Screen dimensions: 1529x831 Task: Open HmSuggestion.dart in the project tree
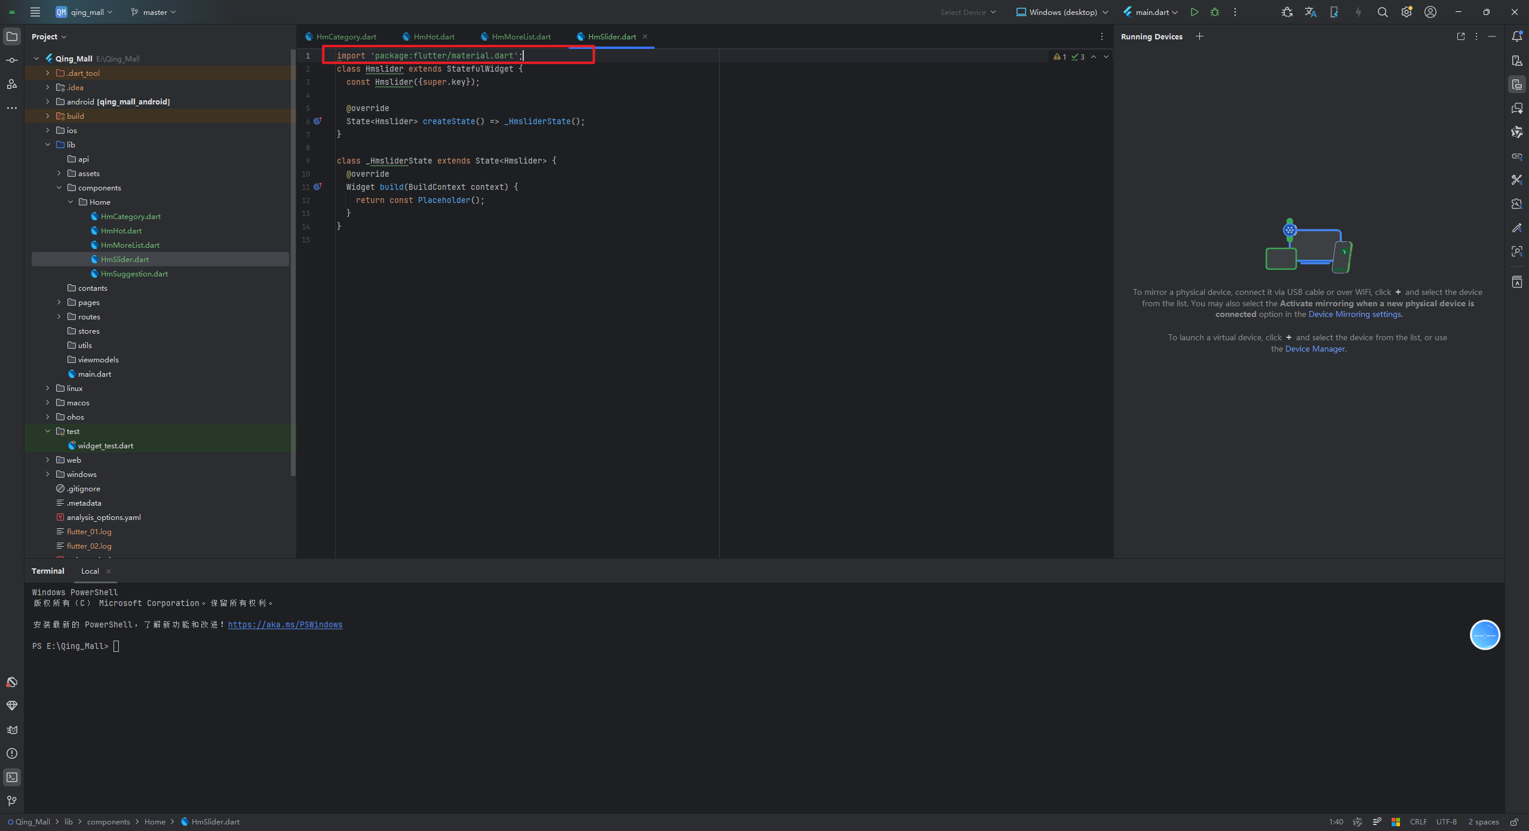134,273
